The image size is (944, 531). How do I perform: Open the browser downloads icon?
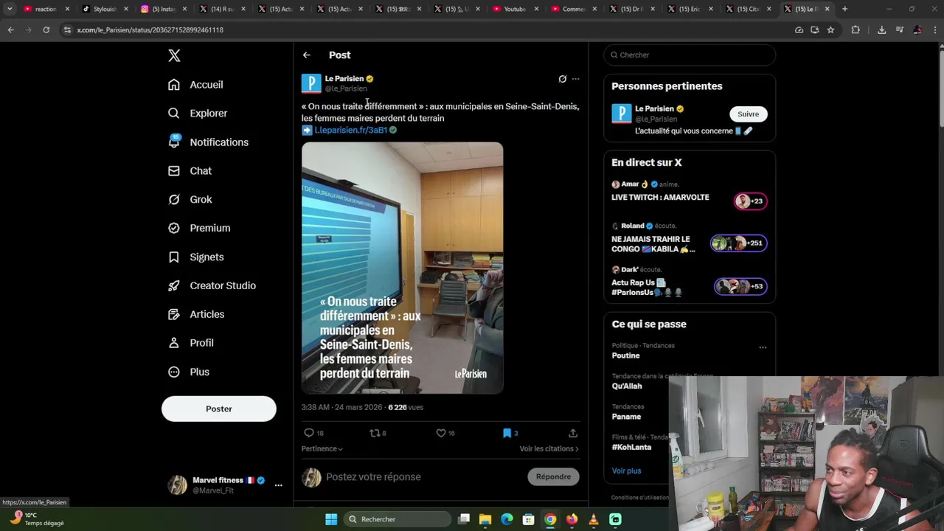881,30
